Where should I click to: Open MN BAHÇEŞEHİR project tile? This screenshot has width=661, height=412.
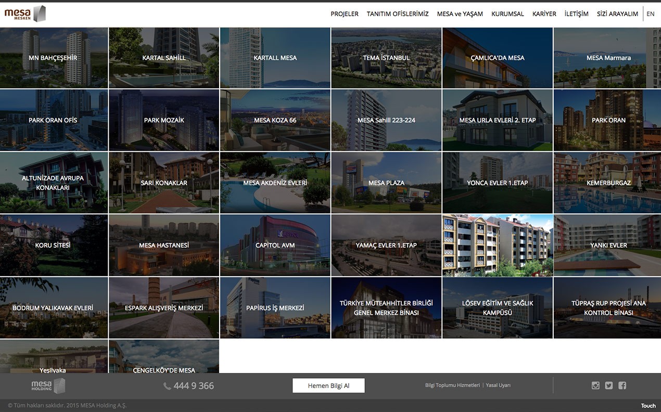54,58
